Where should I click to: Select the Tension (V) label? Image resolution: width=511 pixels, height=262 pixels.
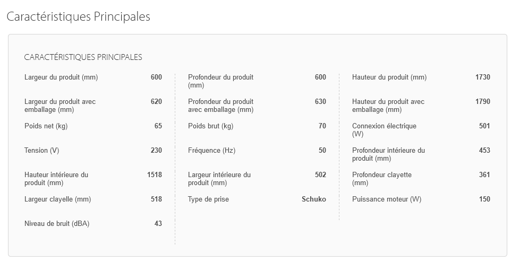click(42, 151)
